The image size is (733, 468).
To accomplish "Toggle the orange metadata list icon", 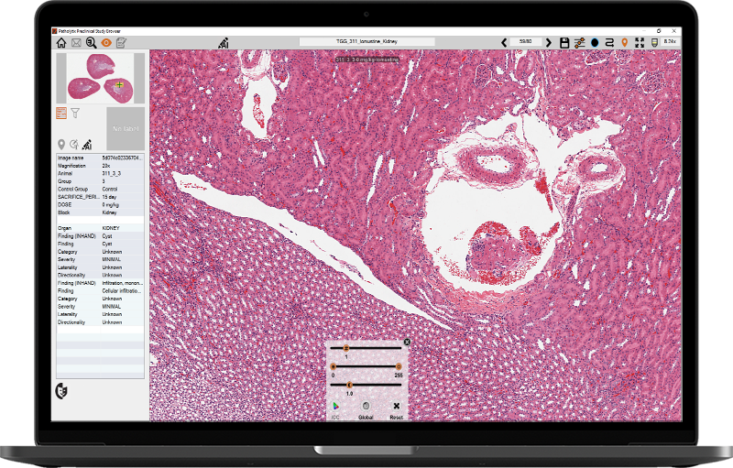I will pos(61,113).
